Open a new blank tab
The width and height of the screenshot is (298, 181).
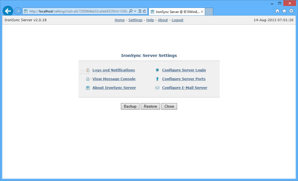[x=209, y=12]
